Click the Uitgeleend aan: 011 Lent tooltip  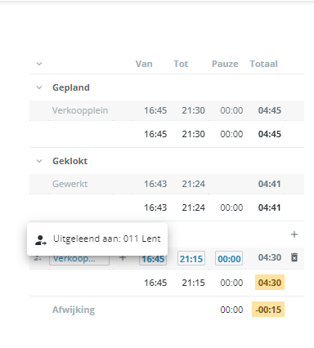click(x=97, y=239)
